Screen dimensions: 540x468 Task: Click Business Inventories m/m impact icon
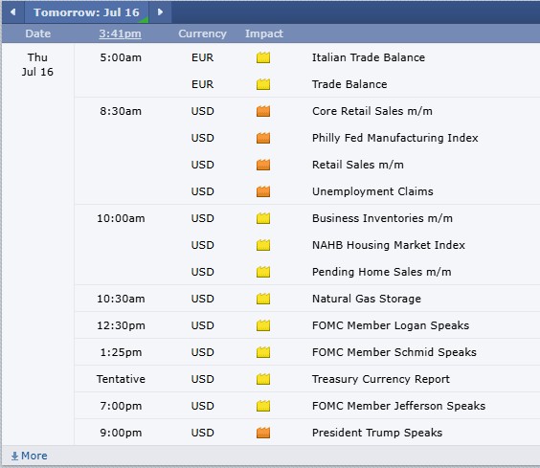click(x=263, y=218)
